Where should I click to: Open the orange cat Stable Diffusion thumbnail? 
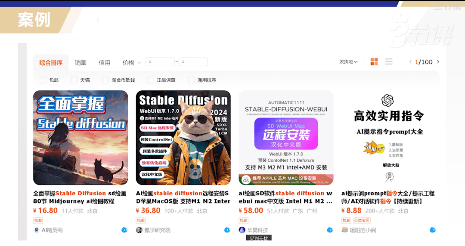click(x=183, y=138)
